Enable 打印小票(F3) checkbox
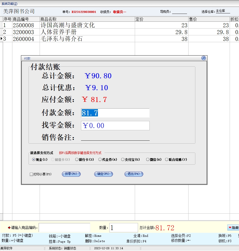This screenshot has width=239, height=251. [32, 174]
